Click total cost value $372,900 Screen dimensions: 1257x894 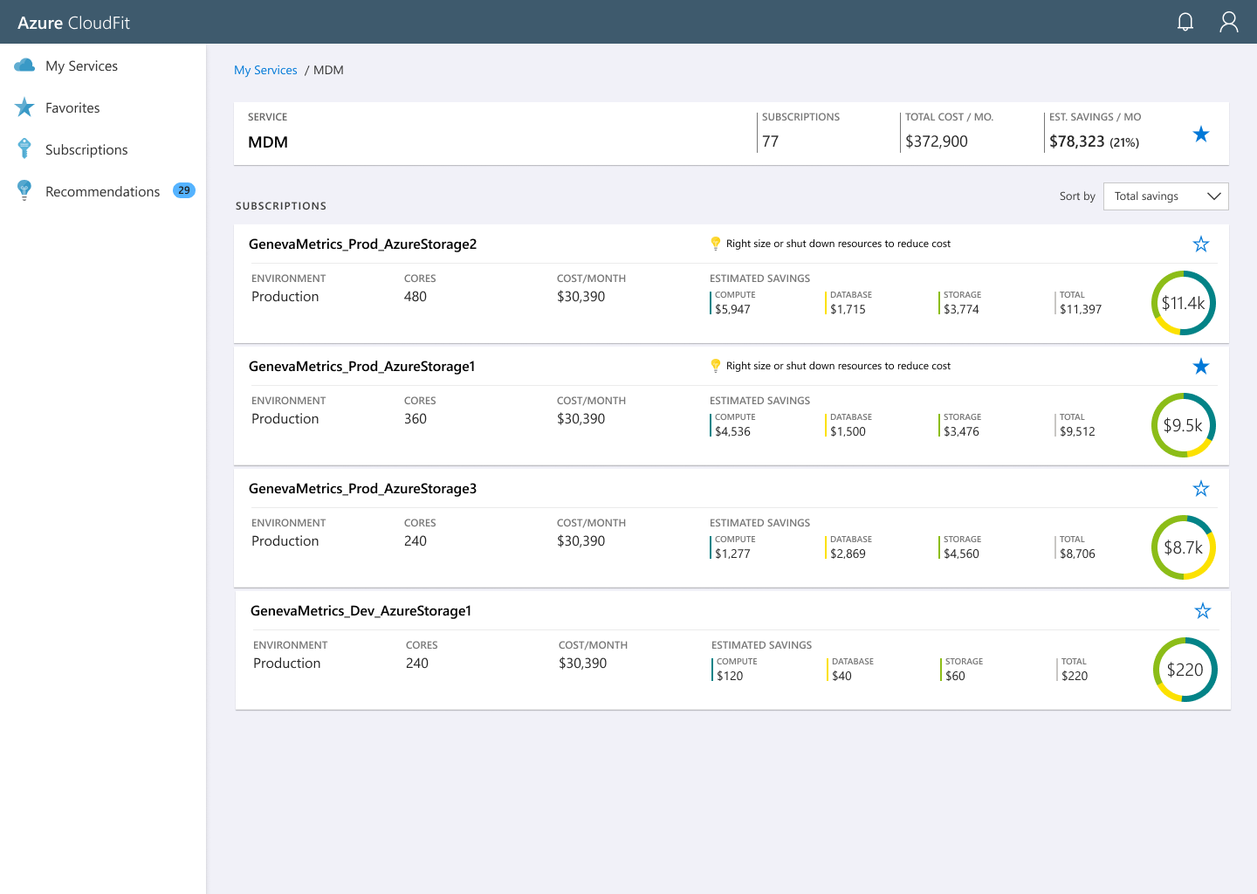937,141
